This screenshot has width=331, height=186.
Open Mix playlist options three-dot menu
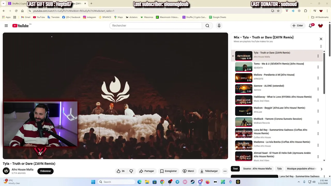321,47
